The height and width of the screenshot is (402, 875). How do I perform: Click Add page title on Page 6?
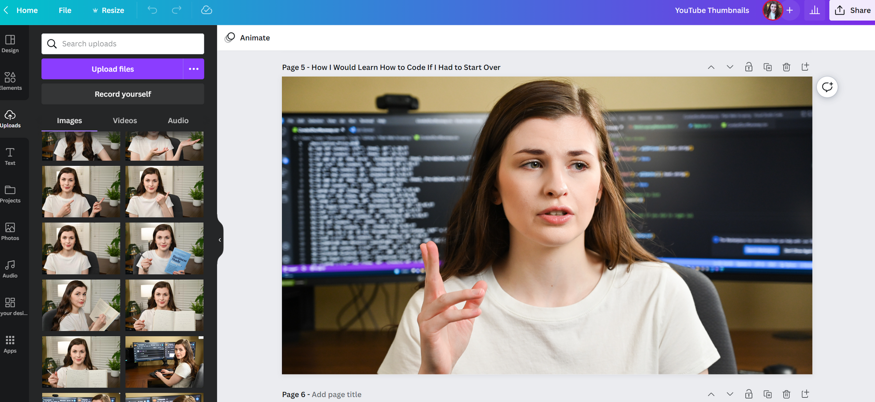336,394
